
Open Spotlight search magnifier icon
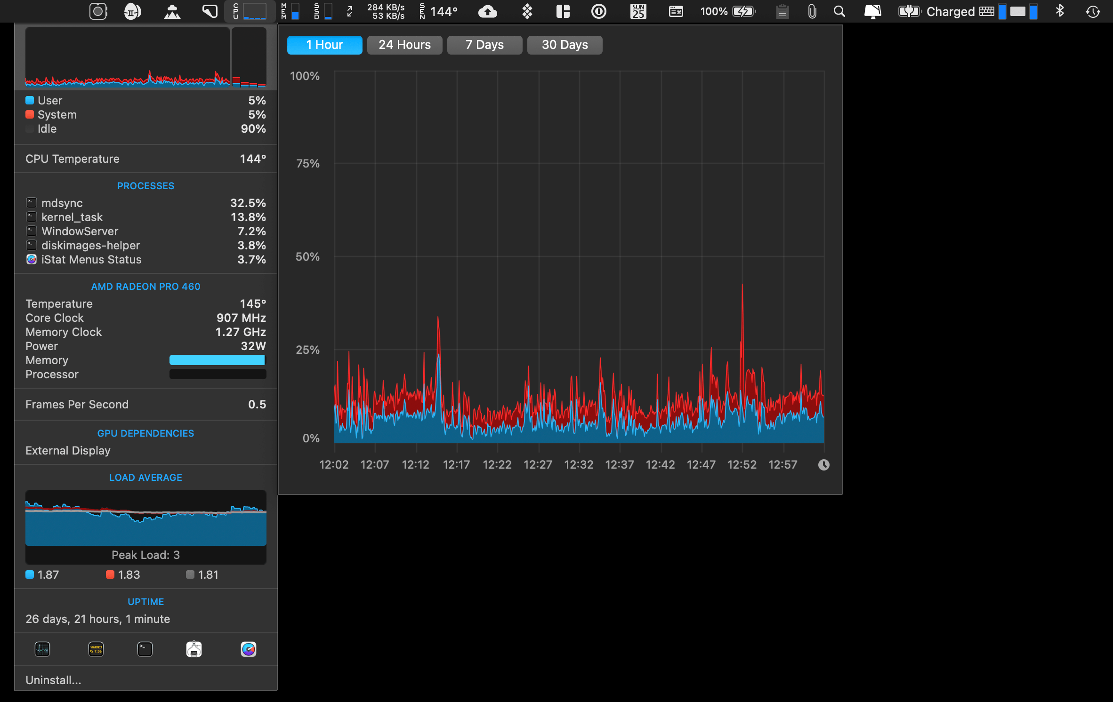click(x=839, y=11)
